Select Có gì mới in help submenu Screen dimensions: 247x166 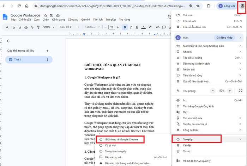[133, 146]
